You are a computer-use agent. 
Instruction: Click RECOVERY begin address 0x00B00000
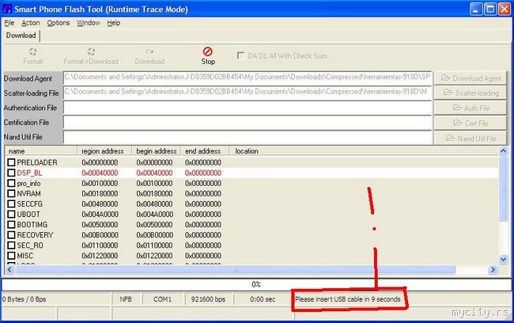coord(154,235)
